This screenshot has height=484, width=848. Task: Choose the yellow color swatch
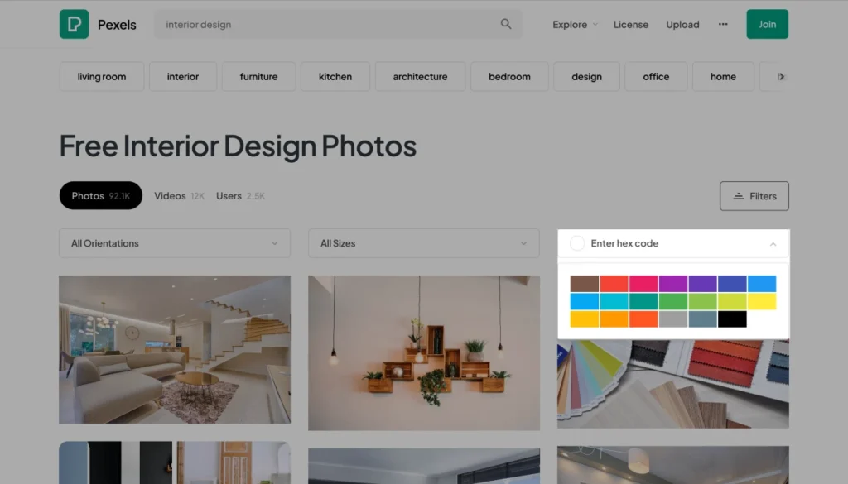tap(761, 301)
